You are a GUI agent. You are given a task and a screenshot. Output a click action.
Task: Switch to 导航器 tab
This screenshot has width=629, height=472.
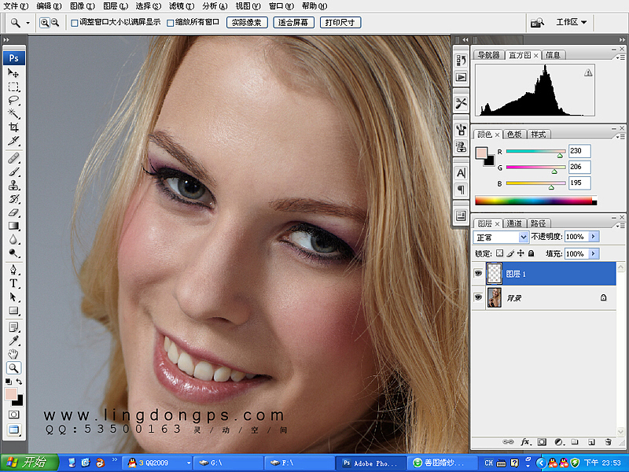(x=488, y=55)
